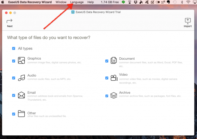Close the window with red button
Image resolution: width=197 pixels, height=139 pixels.
click(x=6, y=13)
